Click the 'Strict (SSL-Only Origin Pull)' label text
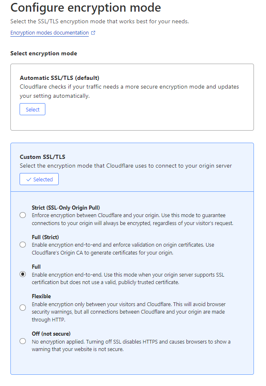The width and height of the screenshot is (266, 386). click(x=66, y=208)
